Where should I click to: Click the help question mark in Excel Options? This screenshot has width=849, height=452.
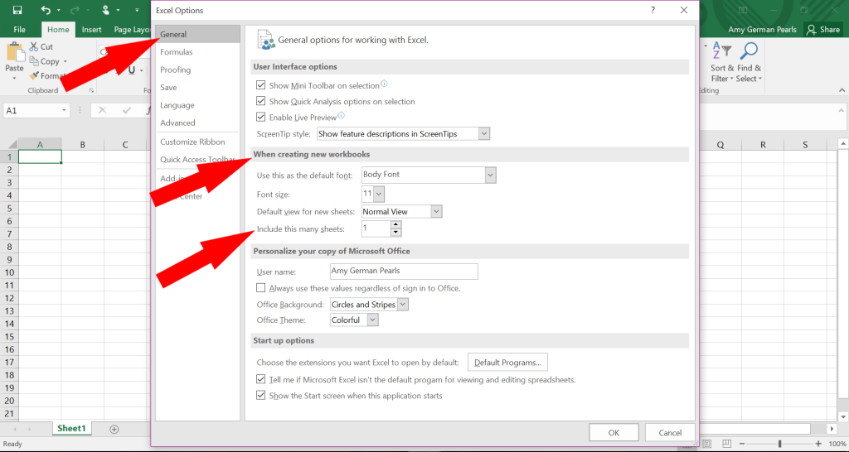click(653, 10)
